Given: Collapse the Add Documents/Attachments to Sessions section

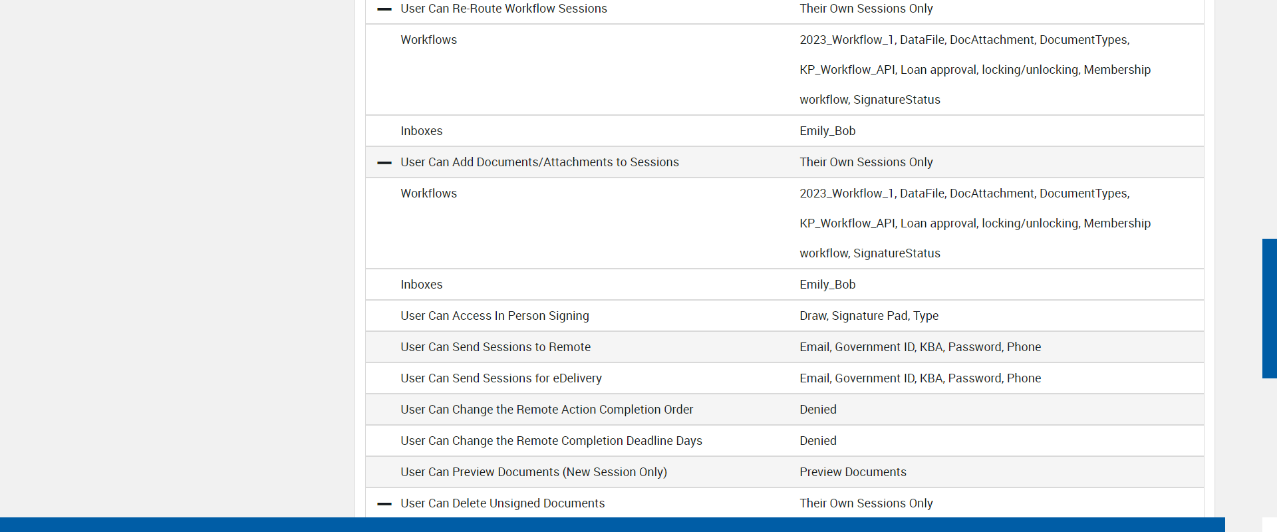Looking at the screenshot, I should click(384, 163).
